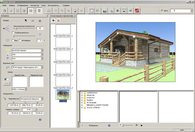Expand the Shaders folder in catalog tree
Screen dimensions: 195x132
pos(82,100)
